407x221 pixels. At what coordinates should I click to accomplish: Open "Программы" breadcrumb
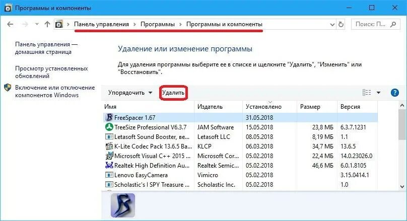coord(158,24)
